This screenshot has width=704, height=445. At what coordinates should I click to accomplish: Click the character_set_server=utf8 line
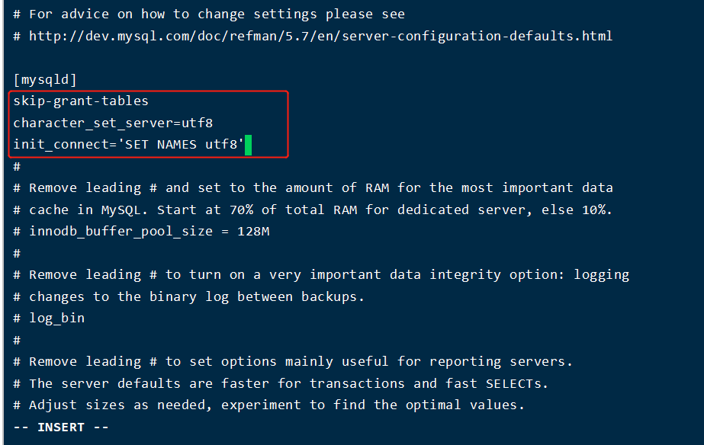point(113,123)
